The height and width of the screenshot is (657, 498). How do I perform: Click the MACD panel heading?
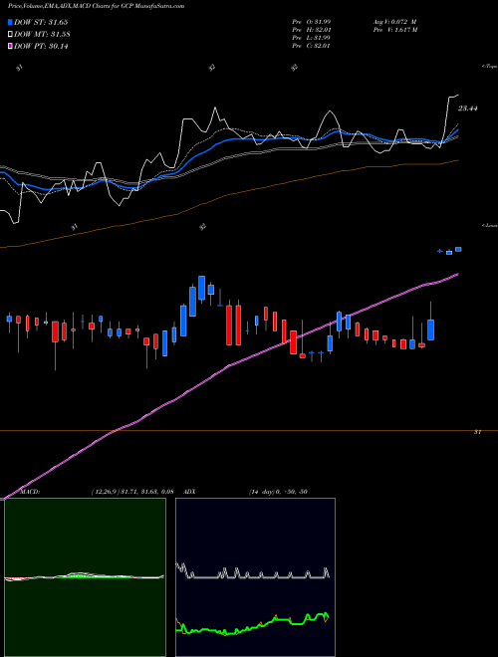pyautogui.click(x=29, y=492)
